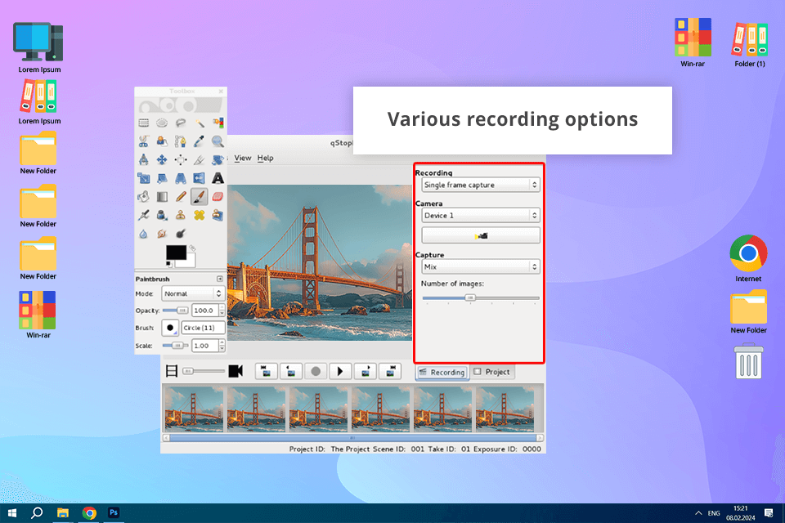Click the camera toggle button under Device 1
The width and height of the screenshot is (785, 523).
[x=480, y=235]
